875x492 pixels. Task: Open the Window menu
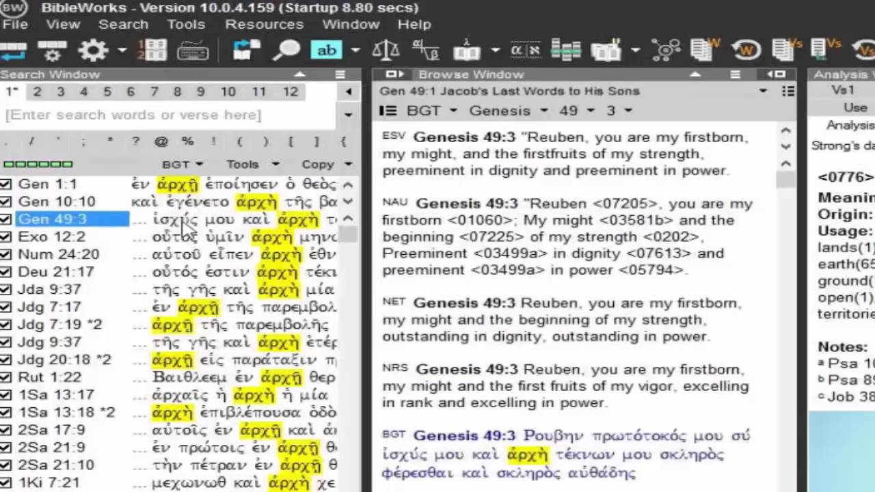[x=351, y=25]
